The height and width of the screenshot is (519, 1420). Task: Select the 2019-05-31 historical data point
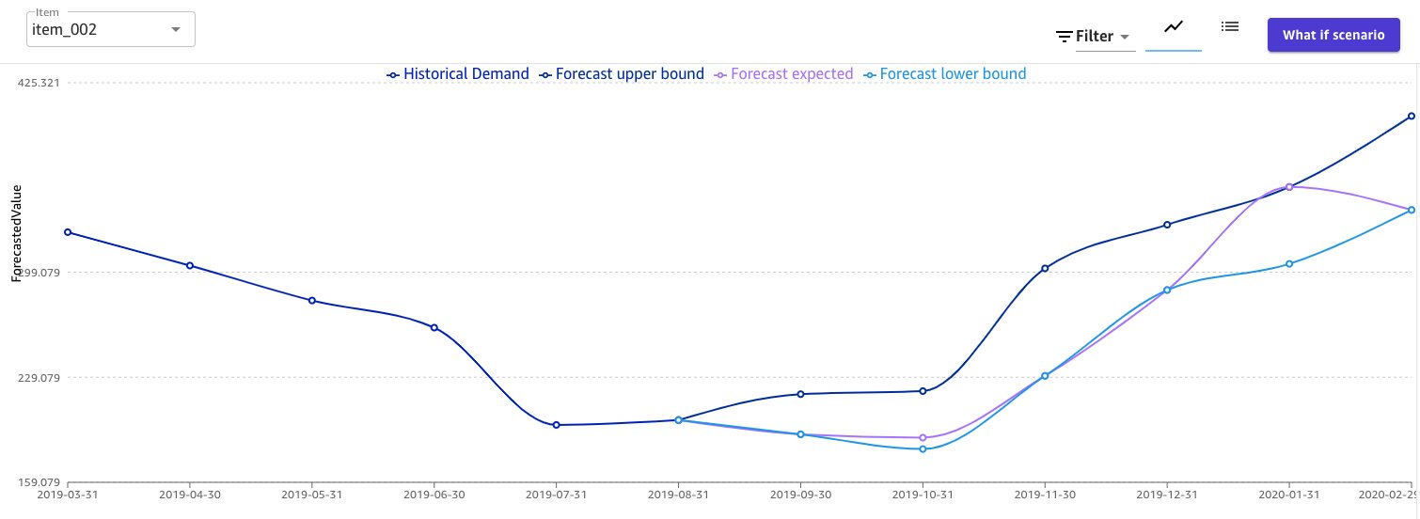pyautogui.click(x=311, y=301)
